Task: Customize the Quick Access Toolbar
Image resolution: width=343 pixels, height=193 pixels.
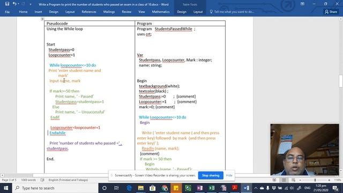Action: point(31,4)
